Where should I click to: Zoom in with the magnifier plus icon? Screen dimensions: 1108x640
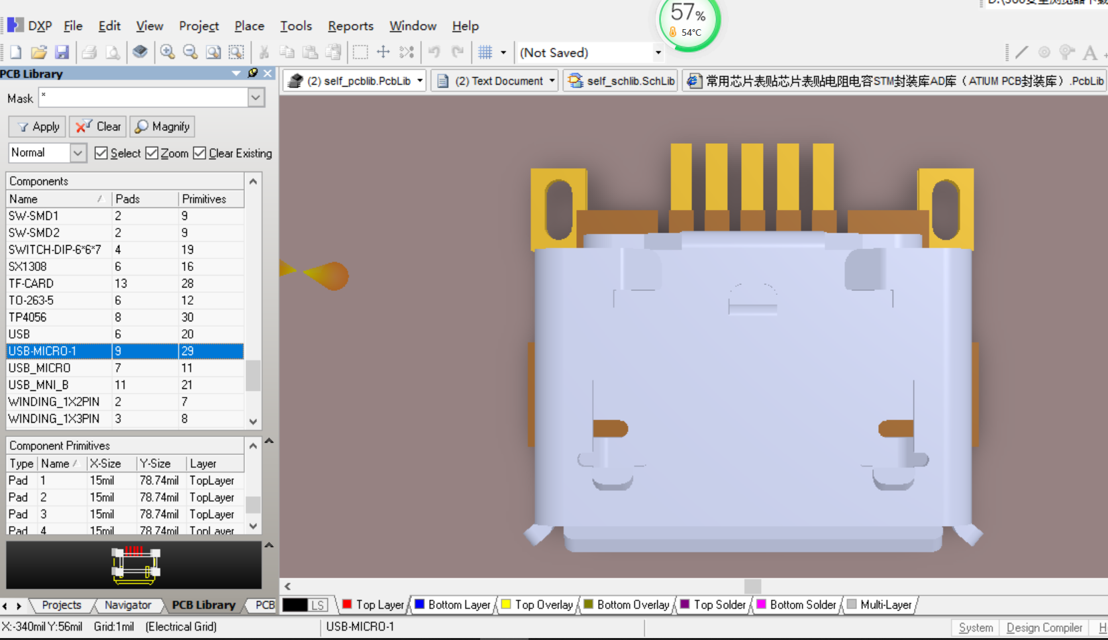(167, 52)
